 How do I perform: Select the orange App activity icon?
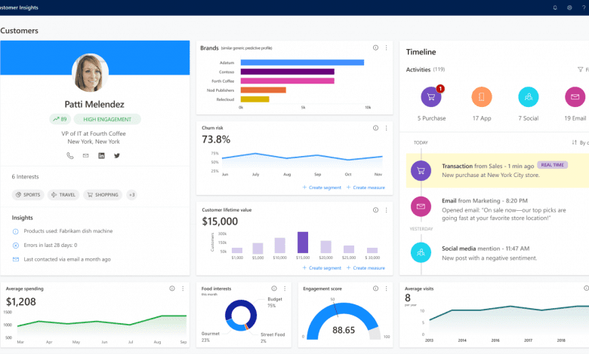[482, 97]
